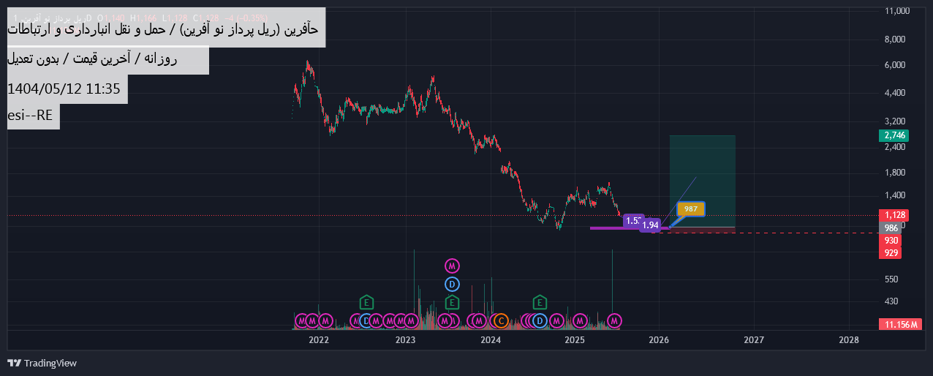933x376 pixels.
Task: Click the blue D marker stacked below the top M
Action: [453, 284]
